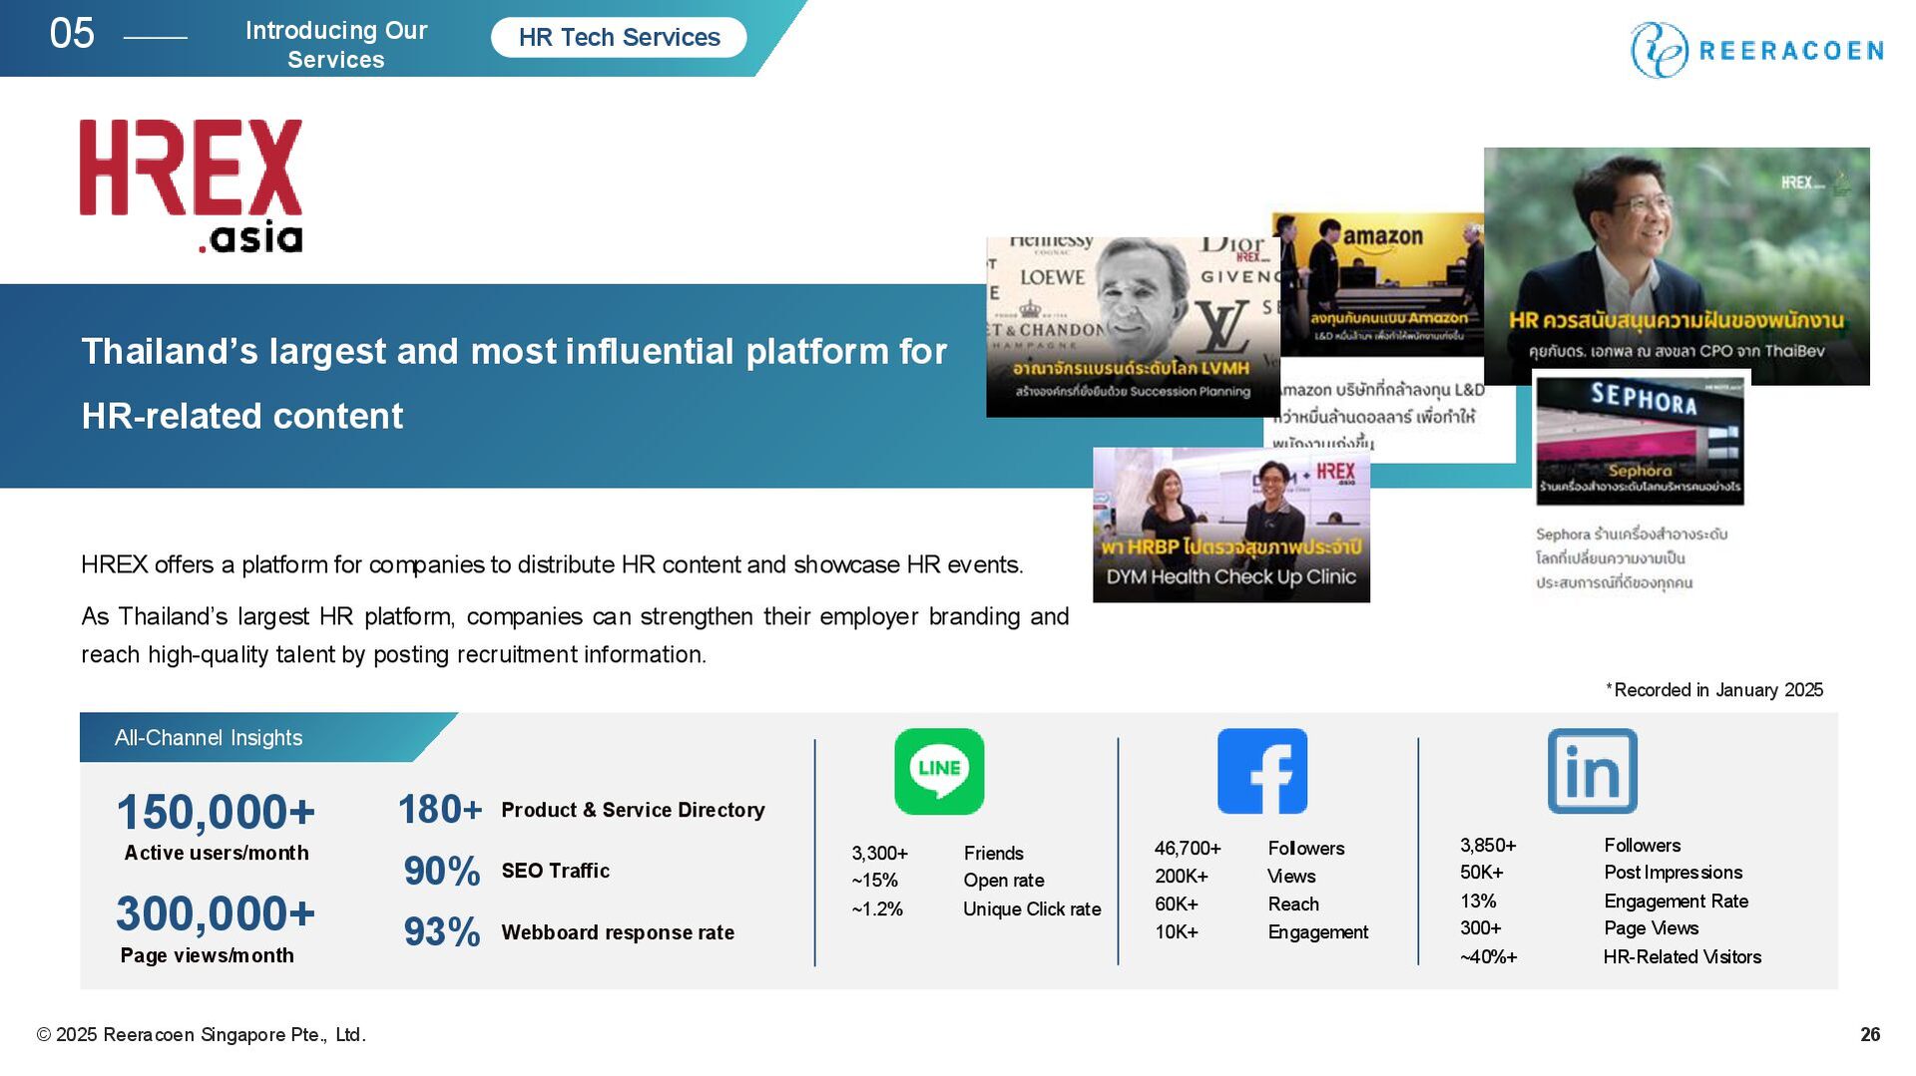Click the page number 26
Screen dimensions: 1916x1076
(1870, 1035)
